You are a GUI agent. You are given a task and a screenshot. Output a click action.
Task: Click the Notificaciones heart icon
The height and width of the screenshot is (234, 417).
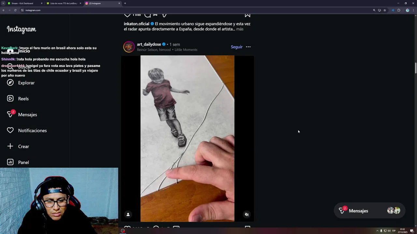pyautogui.click(x=10, y=130)
